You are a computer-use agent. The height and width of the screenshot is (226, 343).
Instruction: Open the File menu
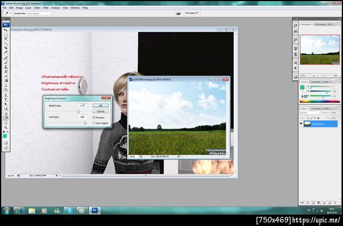coord(5,7)
